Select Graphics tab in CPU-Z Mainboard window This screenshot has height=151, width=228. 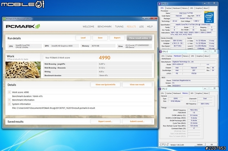[x=199, y=56]
